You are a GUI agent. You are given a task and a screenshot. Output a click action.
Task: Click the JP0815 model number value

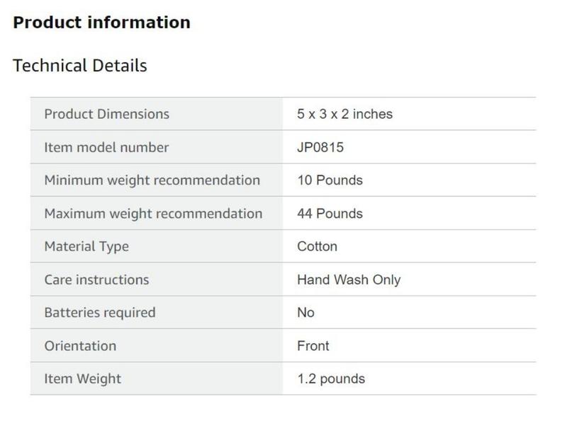320,147
